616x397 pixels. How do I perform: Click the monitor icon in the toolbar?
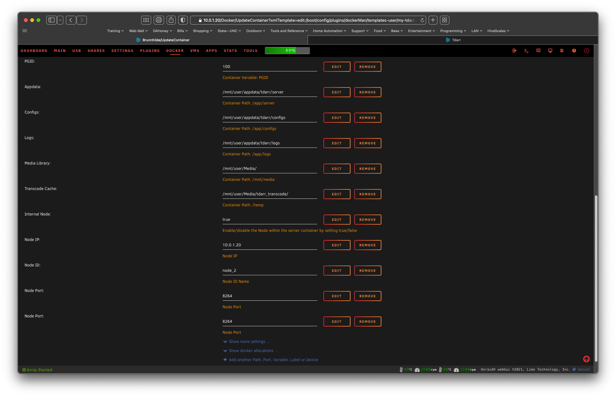point(550,51)
